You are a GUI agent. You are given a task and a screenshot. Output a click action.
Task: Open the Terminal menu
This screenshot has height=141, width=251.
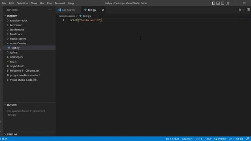pos(60,3)
